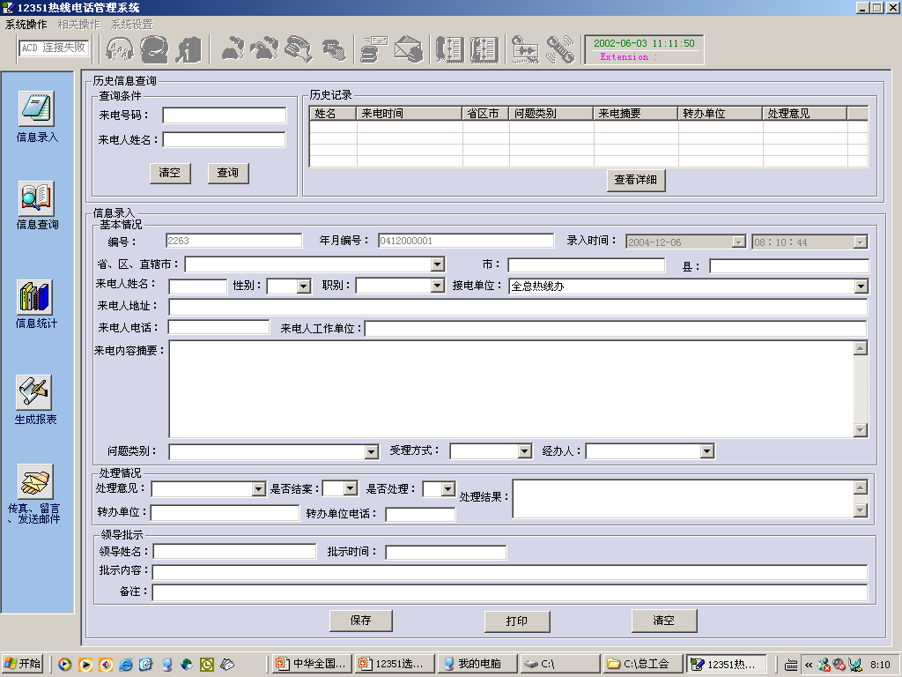Expand 是否处理 dropdown
902x677 pixels.
pos(448,489)
